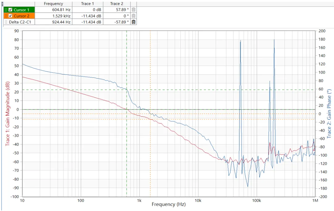Click the Delta C2-C1 row drag handle
Screen dimensions: 334x211
tap(6, 22)
